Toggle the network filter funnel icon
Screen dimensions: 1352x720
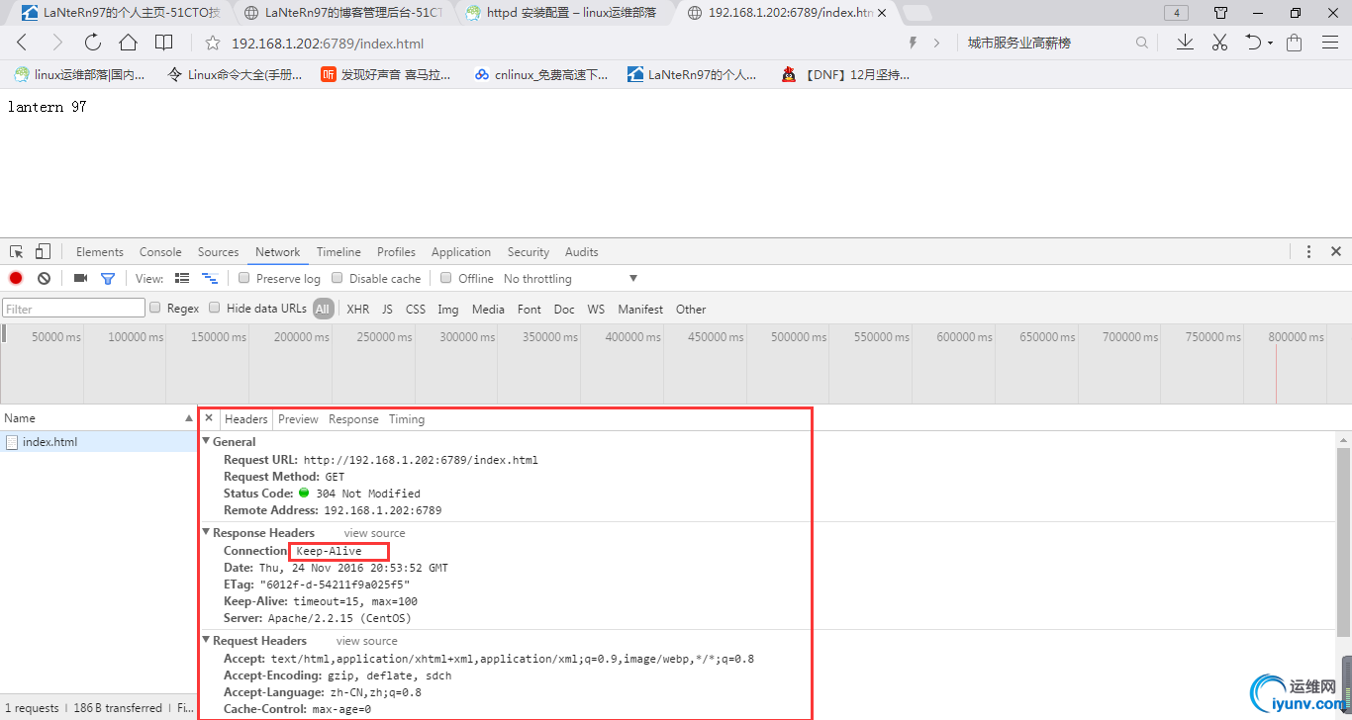pos(108,278)
